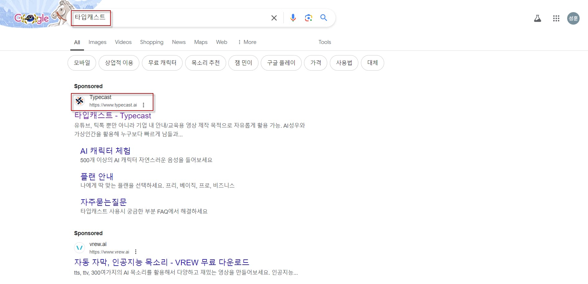Click the vrew.ai favicon
Image resolution: width=588 pixels, height=284 pixels.
point(80,248)
